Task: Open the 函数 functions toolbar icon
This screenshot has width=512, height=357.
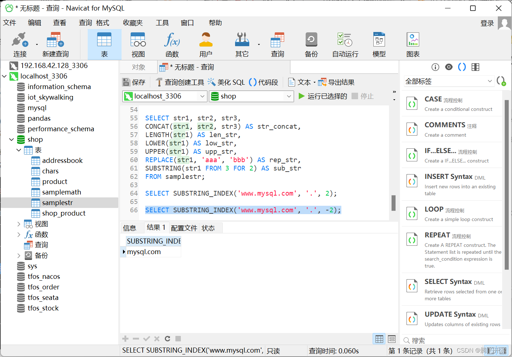Action: click(172, 45)
